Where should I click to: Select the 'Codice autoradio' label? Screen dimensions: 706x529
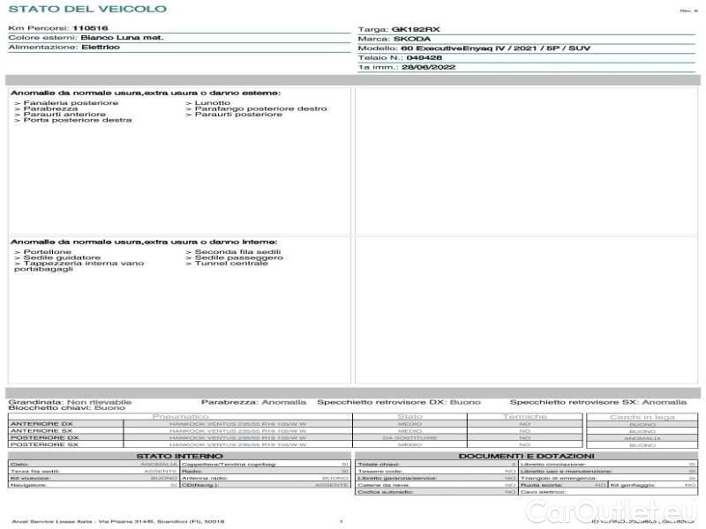point(385,492)
